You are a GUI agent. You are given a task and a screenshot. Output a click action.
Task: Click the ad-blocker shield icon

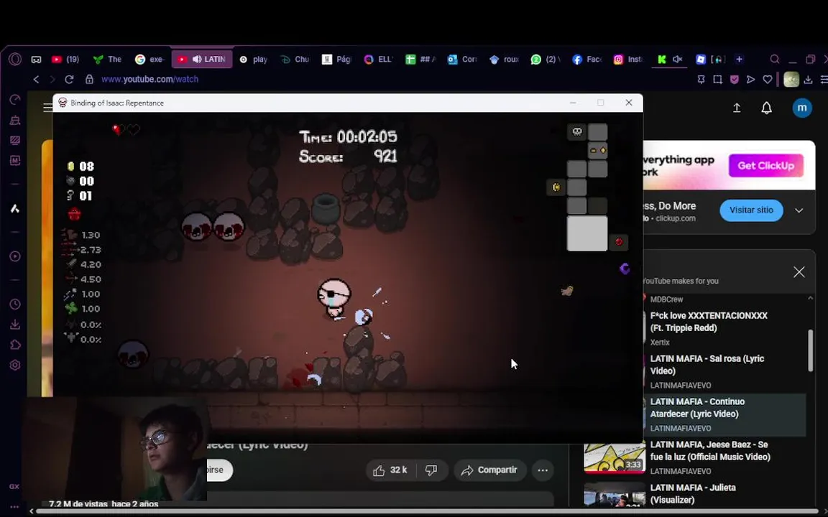[734, 80]
